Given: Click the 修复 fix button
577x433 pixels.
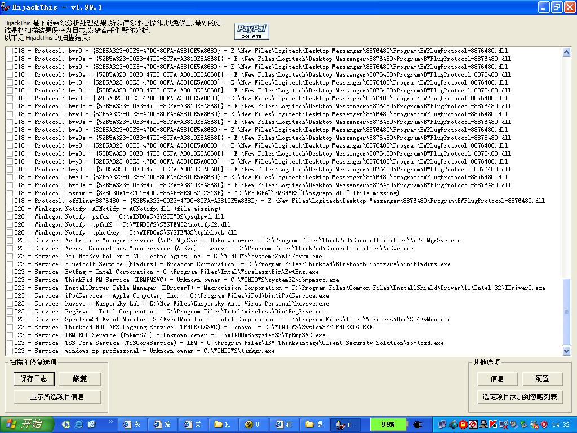Looking at the screenshot, I should pos(79,378).
